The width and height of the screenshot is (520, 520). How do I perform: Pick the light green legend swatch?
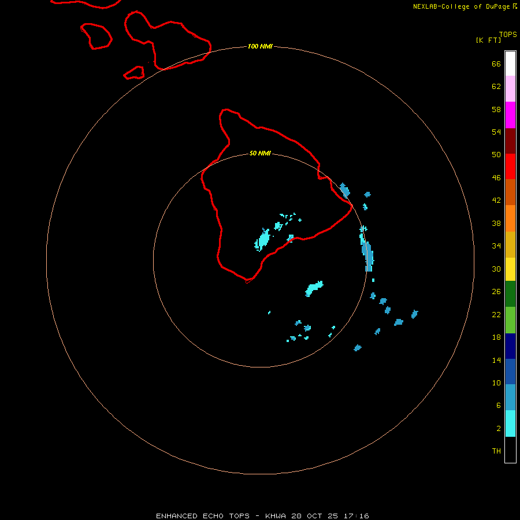[510, 320]
